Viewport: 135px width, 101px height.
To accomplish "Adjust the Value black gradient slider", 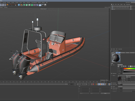I will [x=129, y=72].
